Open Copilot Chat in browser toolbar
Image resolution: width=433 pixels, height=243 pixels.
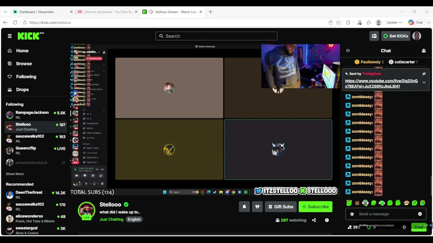pos(415,23)
